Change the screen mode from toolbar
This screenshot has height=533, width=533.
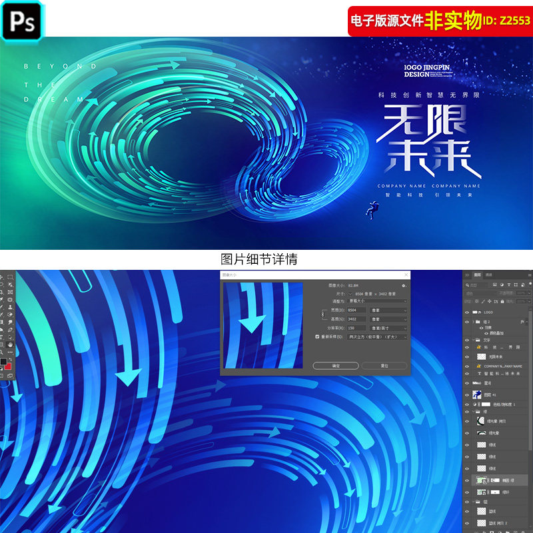point(10,376)
